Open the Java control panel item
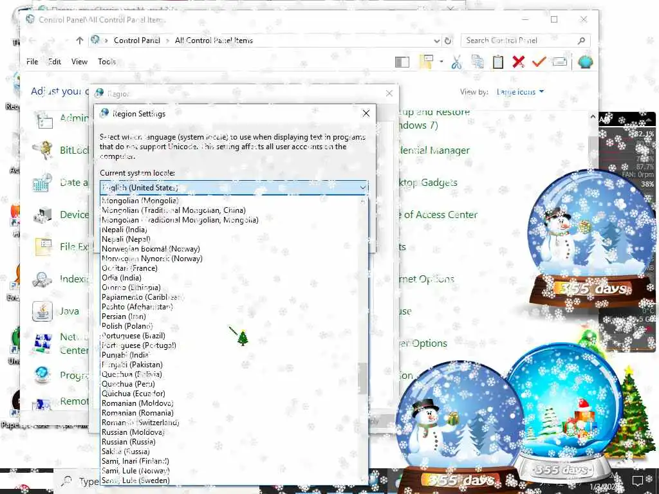This screenshot has width=659, height=494. tap(42, 311)
